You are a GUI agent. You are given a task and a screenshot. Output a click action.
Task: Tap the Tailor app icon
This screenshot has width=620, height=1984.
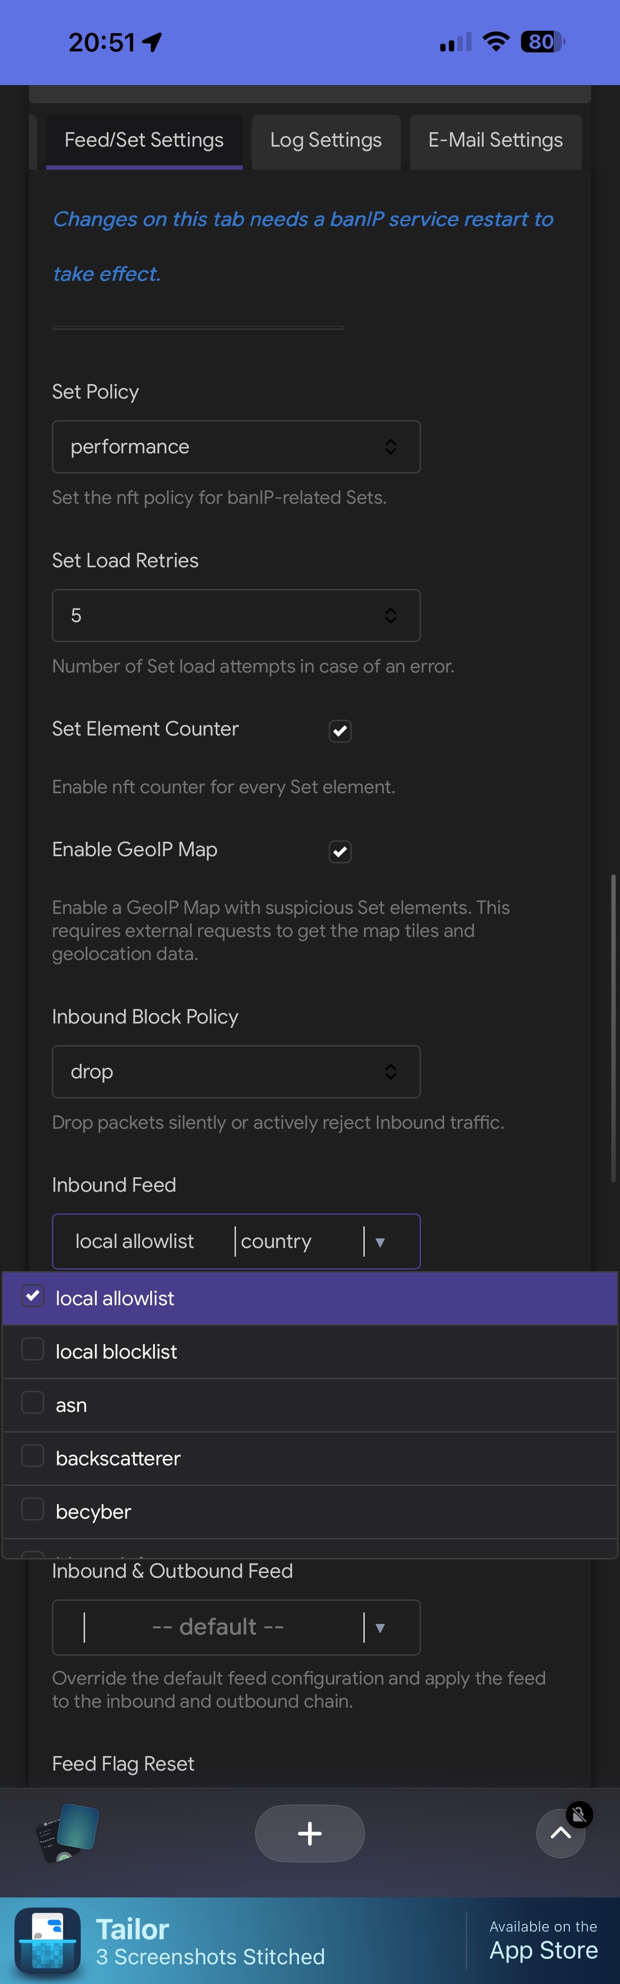(x=48, y=1940)
